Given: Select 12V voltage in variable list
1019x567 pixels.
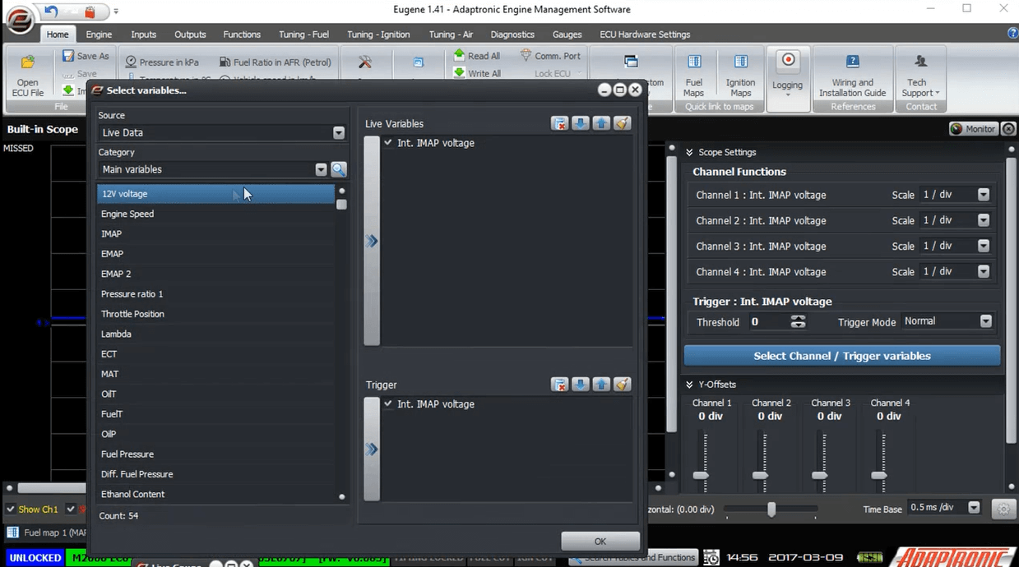Looking at the screenshot, I should pyautogui.click(x=215, y=194).
